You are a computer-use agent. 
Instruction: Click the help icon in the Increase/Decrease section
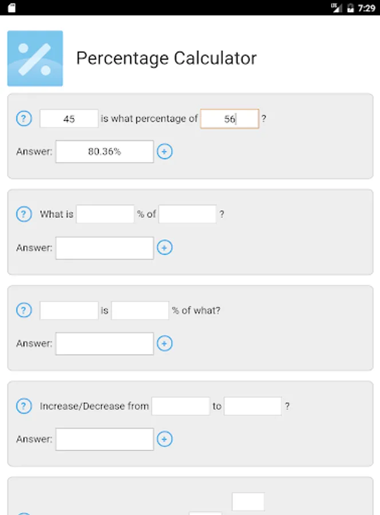[24, 406]
